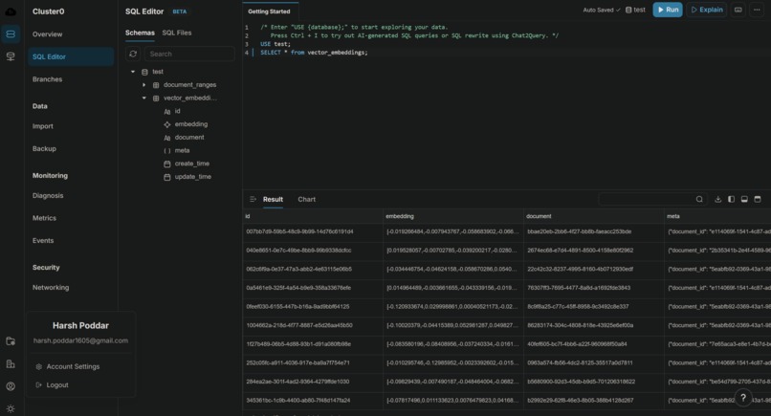
Task: Click the document_ranges table icon
Action: tap(156, 85)
